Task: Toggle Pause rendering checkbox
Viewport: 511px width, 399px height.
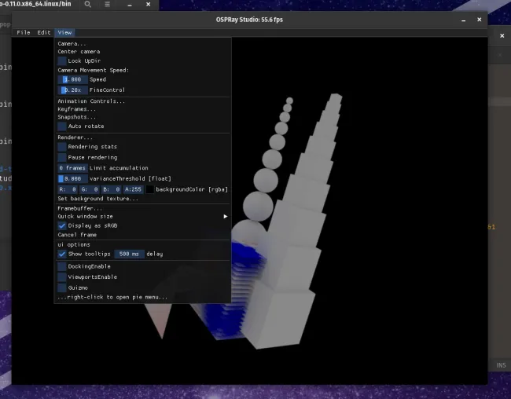Action: (x=62, y=158)
